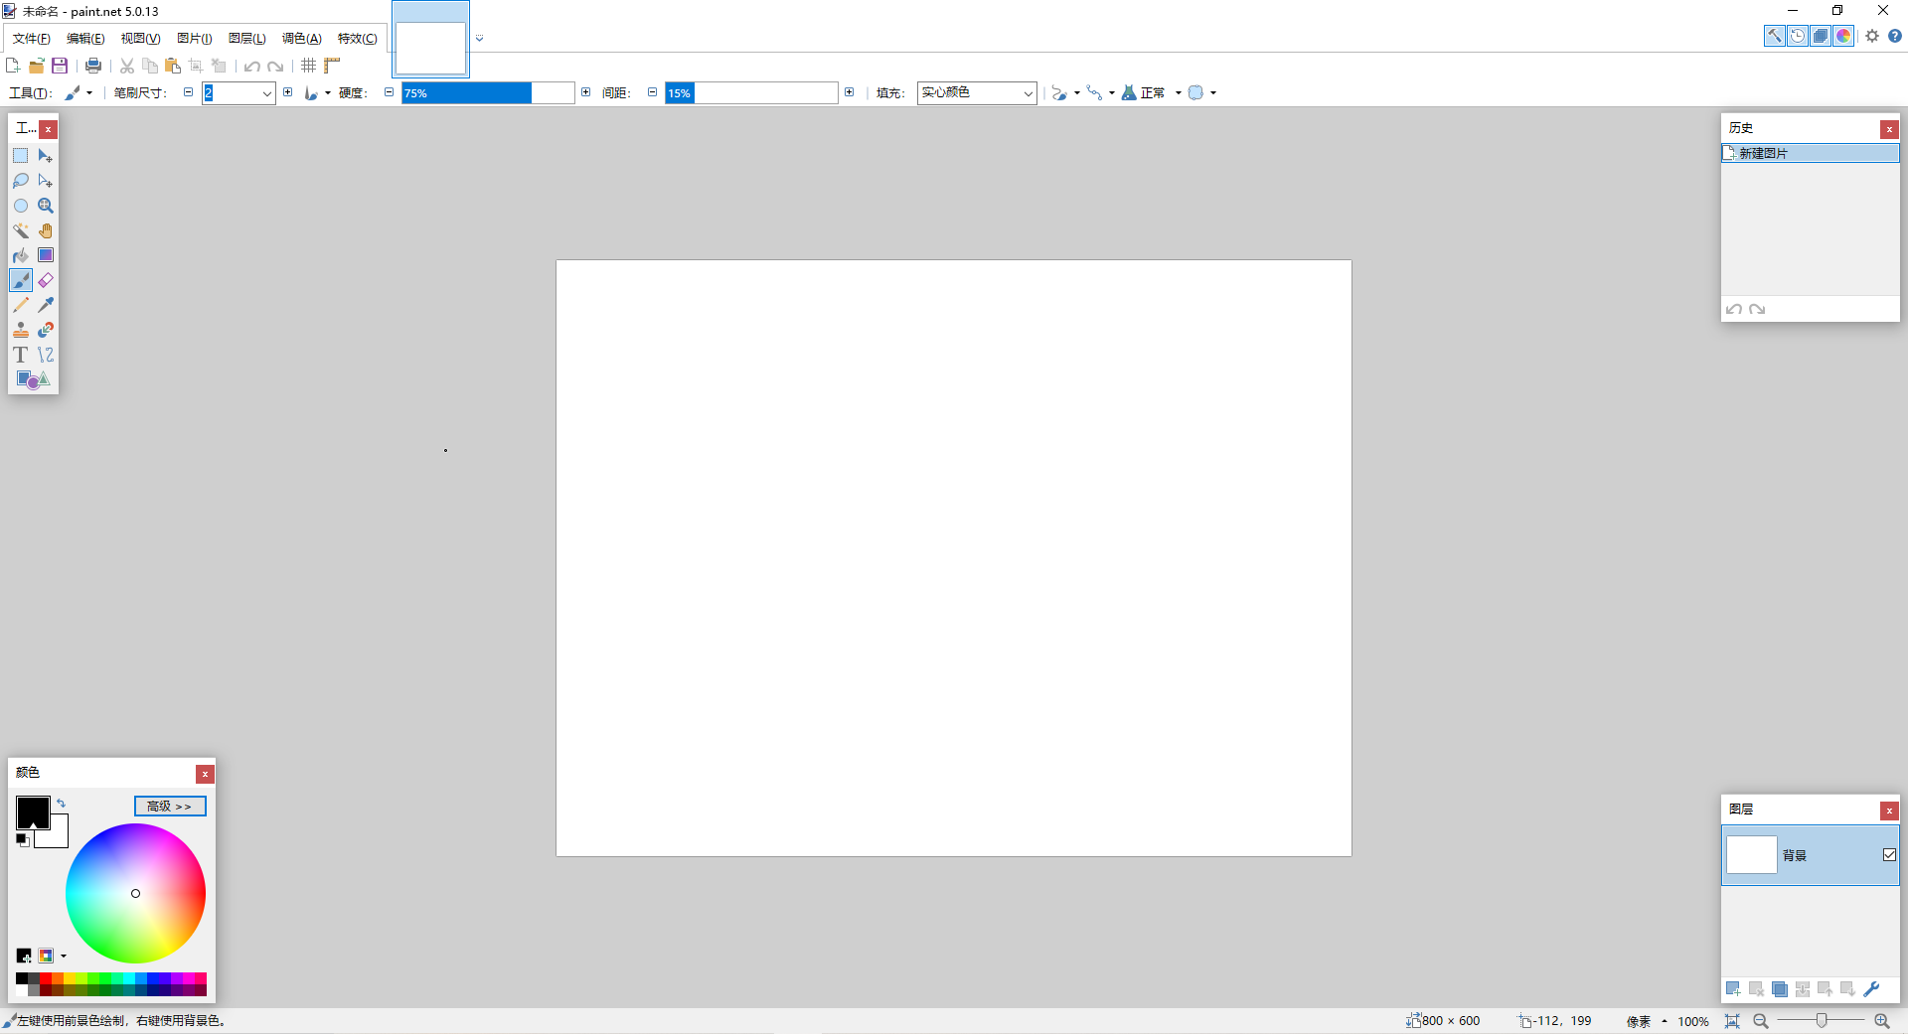Click the black primary color swatch

31,811
